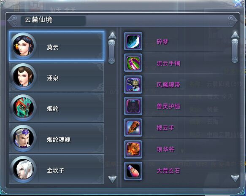Viewport: 246px width, 196px height.
Task: Click the 流云手镯 item name link
Action: [x=168, y=63]
